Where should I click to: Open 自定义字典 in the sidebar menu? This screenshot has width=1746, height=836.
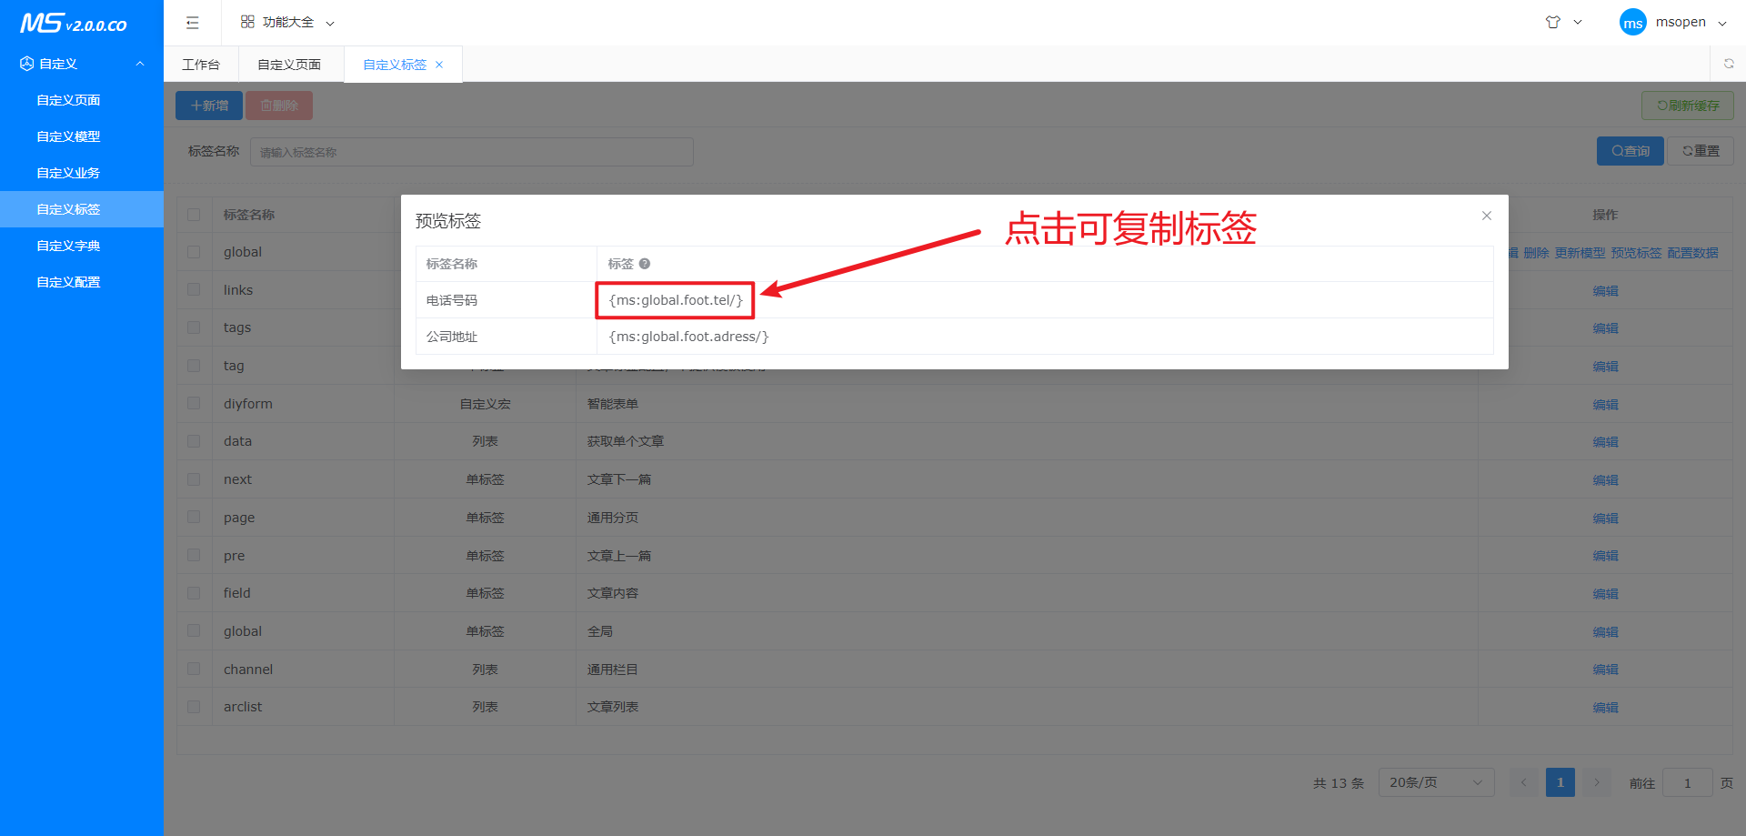pyautogui.click(x=68, y=246)
